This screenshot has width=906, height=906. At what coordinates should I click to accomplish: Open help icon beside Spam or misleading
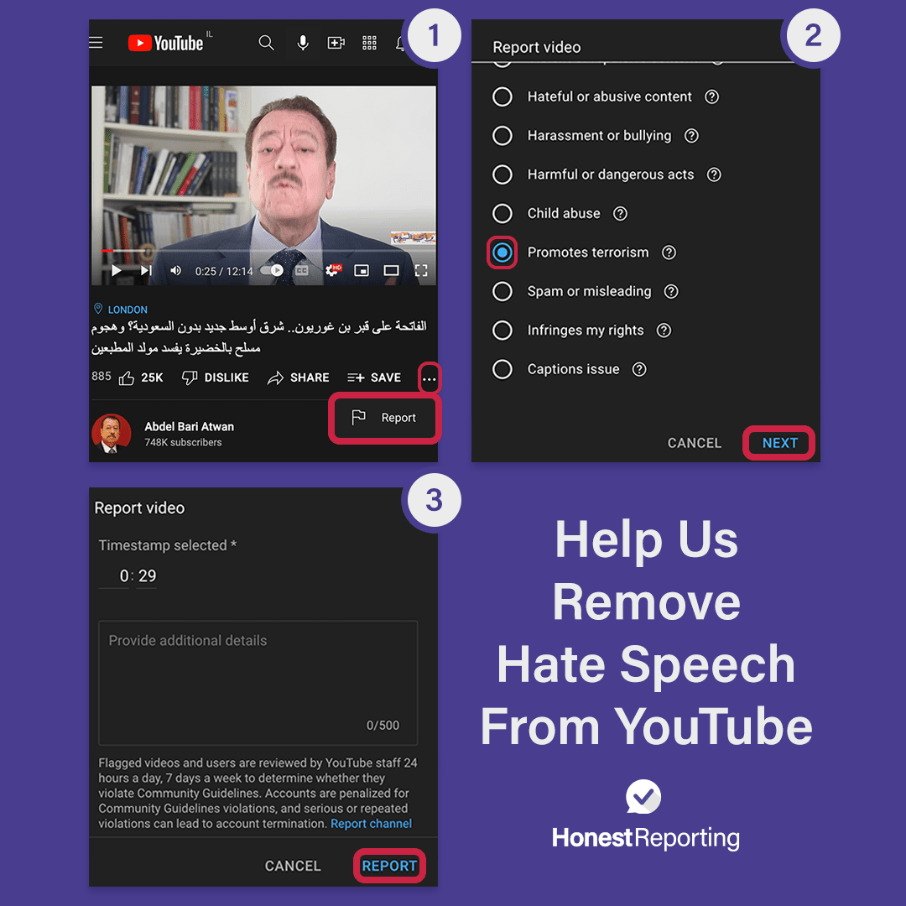pyautogui.click(x=671, y=291)
